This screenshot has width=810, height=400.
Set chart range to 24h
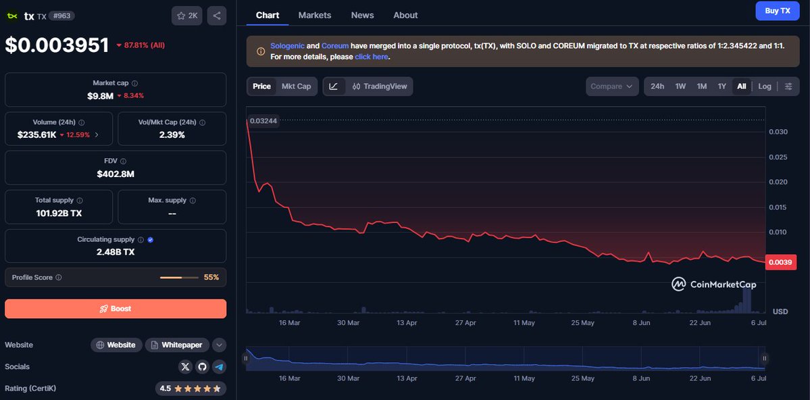point(657,86)
